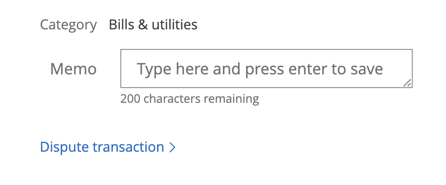Image resolution: width=446 pixels, height=185 pixels.
Task: Change category from Bills & utilities
Action: (153, 25)
